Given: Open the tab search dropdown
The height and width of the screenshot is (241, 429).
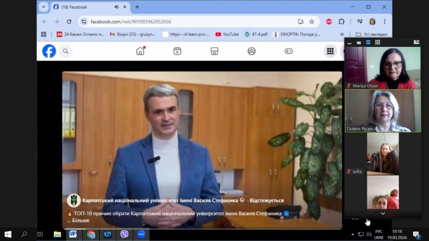Looking at the screenshot, I should [44, 7].
